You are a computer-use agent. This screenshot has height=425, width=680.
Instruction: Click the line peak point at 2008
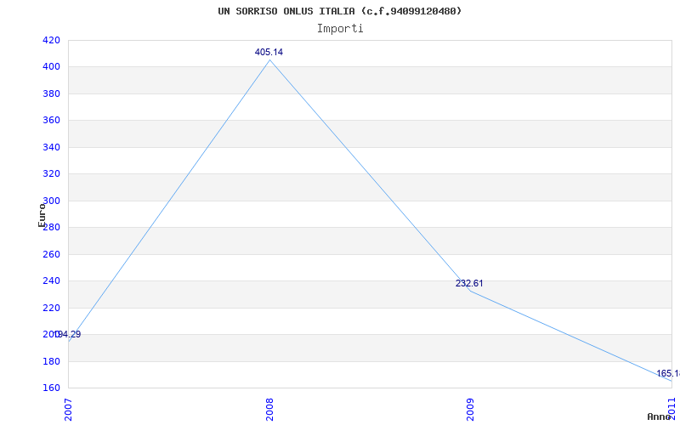click(x=269, y=60)
